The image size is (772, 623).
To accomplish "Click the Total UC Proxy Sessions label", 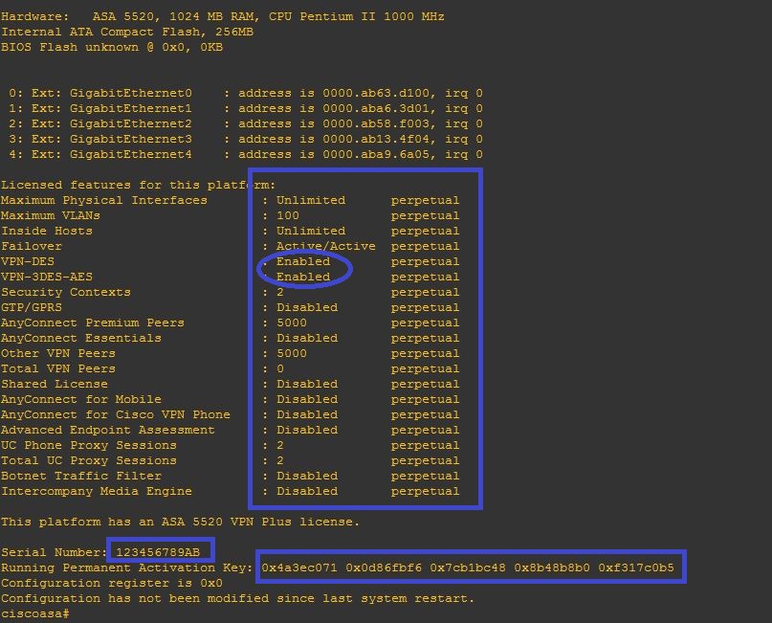I will [89, 460].
